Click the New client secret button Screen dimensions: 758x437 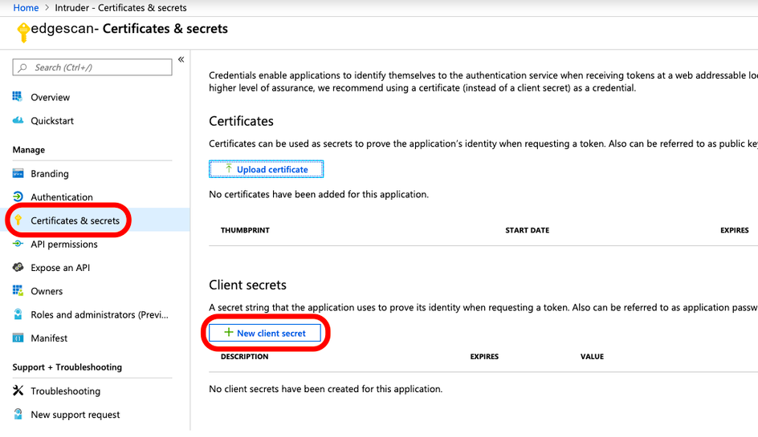(265, 333)
